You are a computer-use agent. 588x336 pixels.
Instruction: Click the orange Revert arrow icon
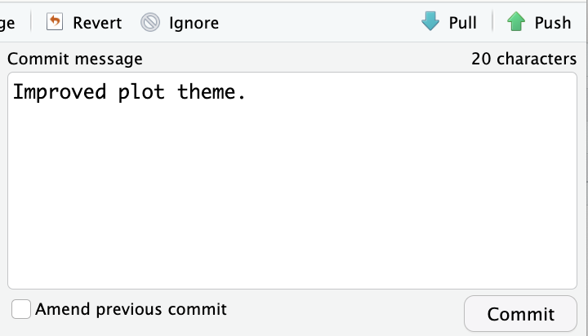[x=55, y=22]
